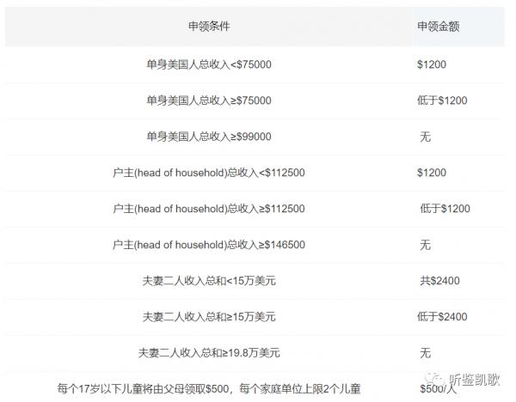Image resolution: width=516 pixels, height=402 pixels.
Task: Click the 低于$2400 amount cell
Action: [442, 317]
